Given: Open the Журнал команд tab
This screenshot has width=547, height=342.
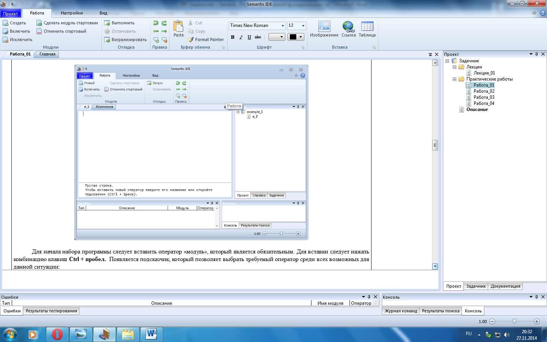Looking at the screenshot, I should pos(401,311).
